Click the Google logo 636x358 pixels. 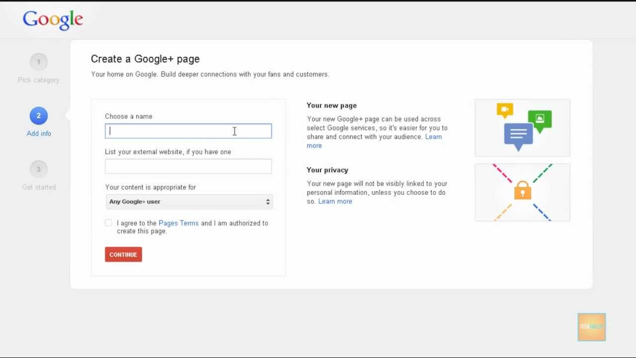tap(53, 20)
